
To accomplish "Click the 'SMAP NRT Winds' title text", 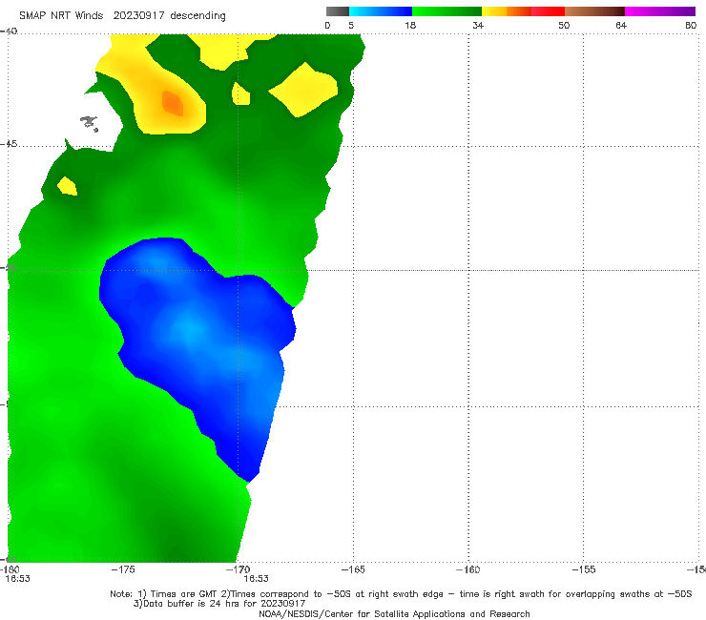I will 61,15.
